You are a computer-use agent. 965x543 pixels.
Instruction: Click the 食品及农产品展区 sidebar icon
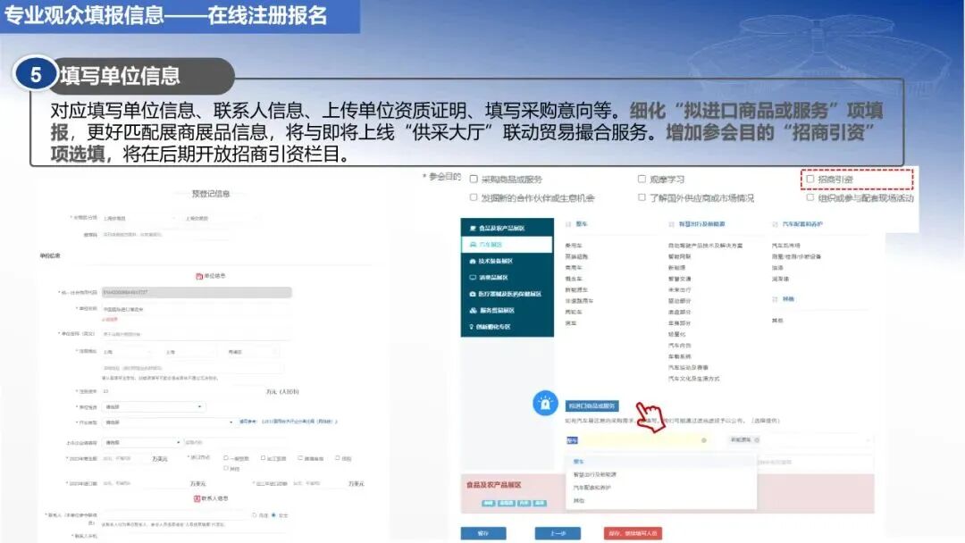[473, 229]
